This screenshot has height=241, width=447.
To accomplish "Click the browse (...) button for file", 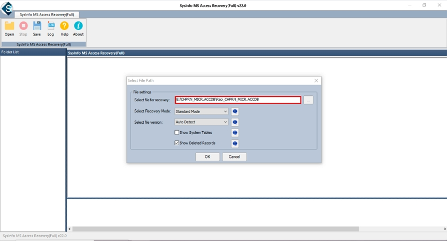I will click(x=308, y=100).
